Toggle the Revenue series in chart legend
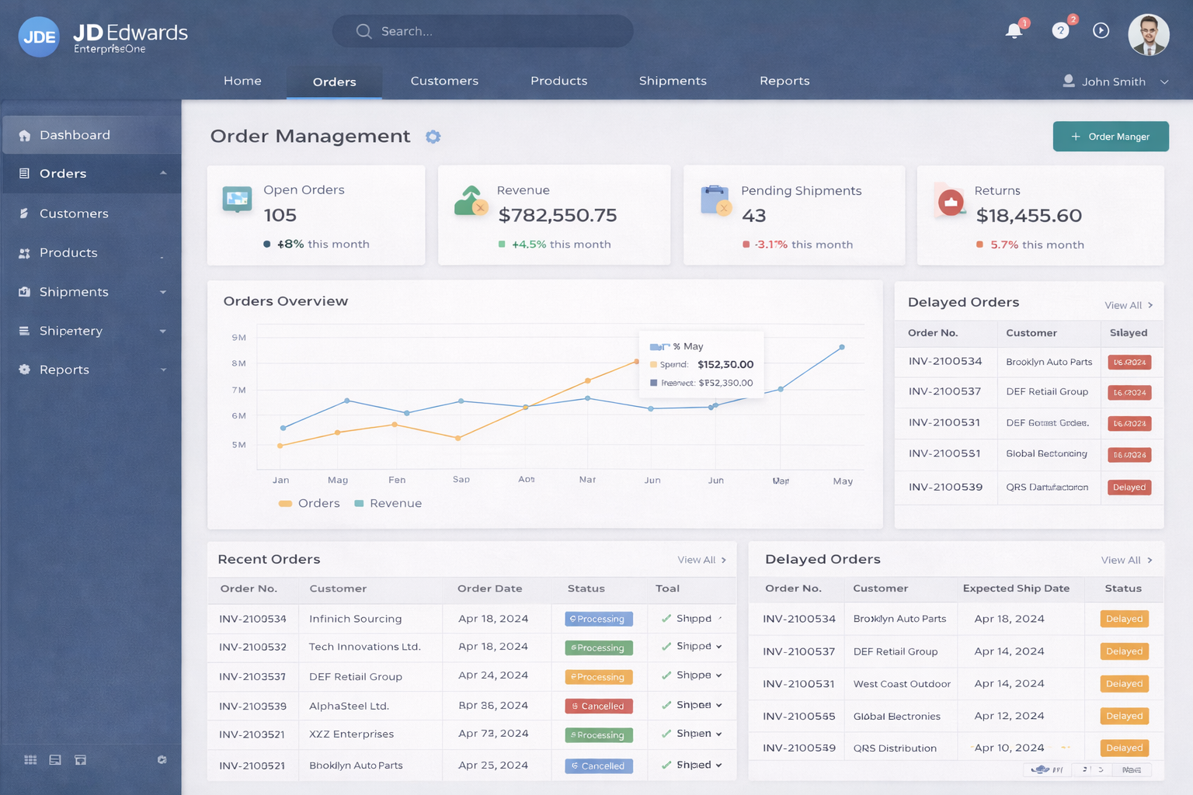The height and width of the screenshot is (795, 1193). point(388,503)
